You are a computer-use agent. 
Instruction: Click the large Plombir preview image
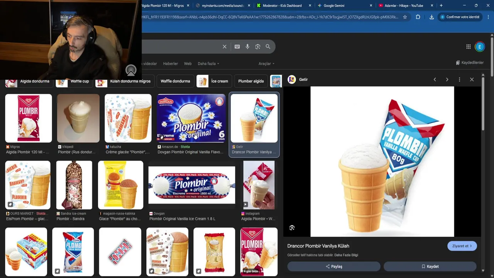pyautogui.click(x=382, y=161)
